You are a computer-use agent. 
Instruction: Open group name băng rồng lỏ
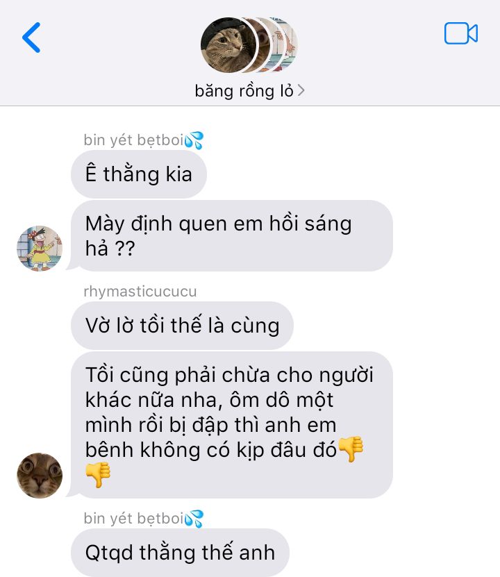tap(244, 91)
